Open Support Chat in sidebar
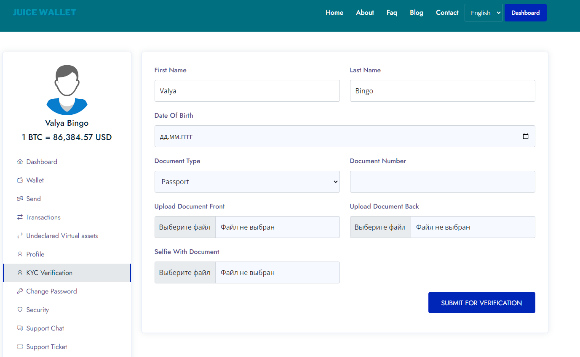The image size is (580, 357). [x=45, y=328]
